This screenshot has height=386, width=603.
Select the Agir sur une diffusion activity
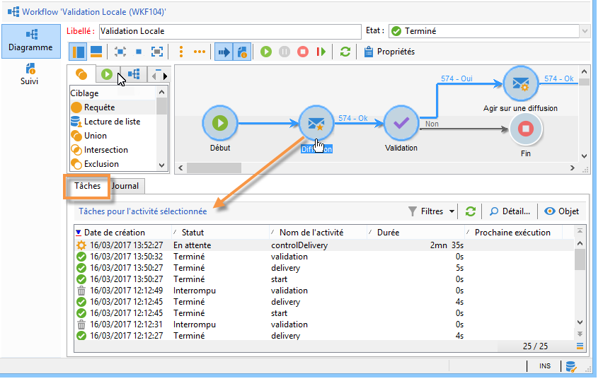coord(521,83)
